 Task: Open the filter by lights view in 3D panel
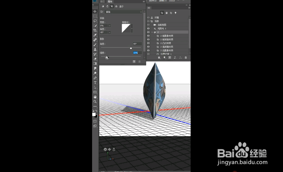[176, 13]
